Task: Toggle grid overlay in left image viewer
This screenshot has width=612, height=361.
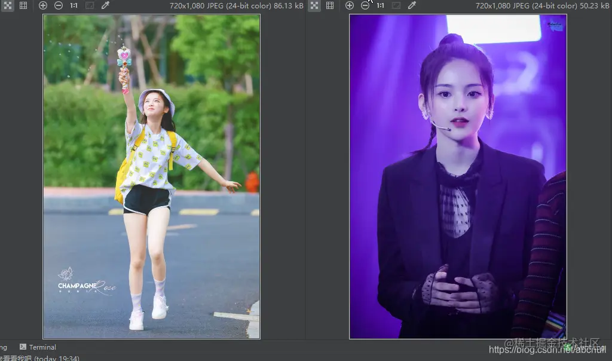Action: (23, 5)
